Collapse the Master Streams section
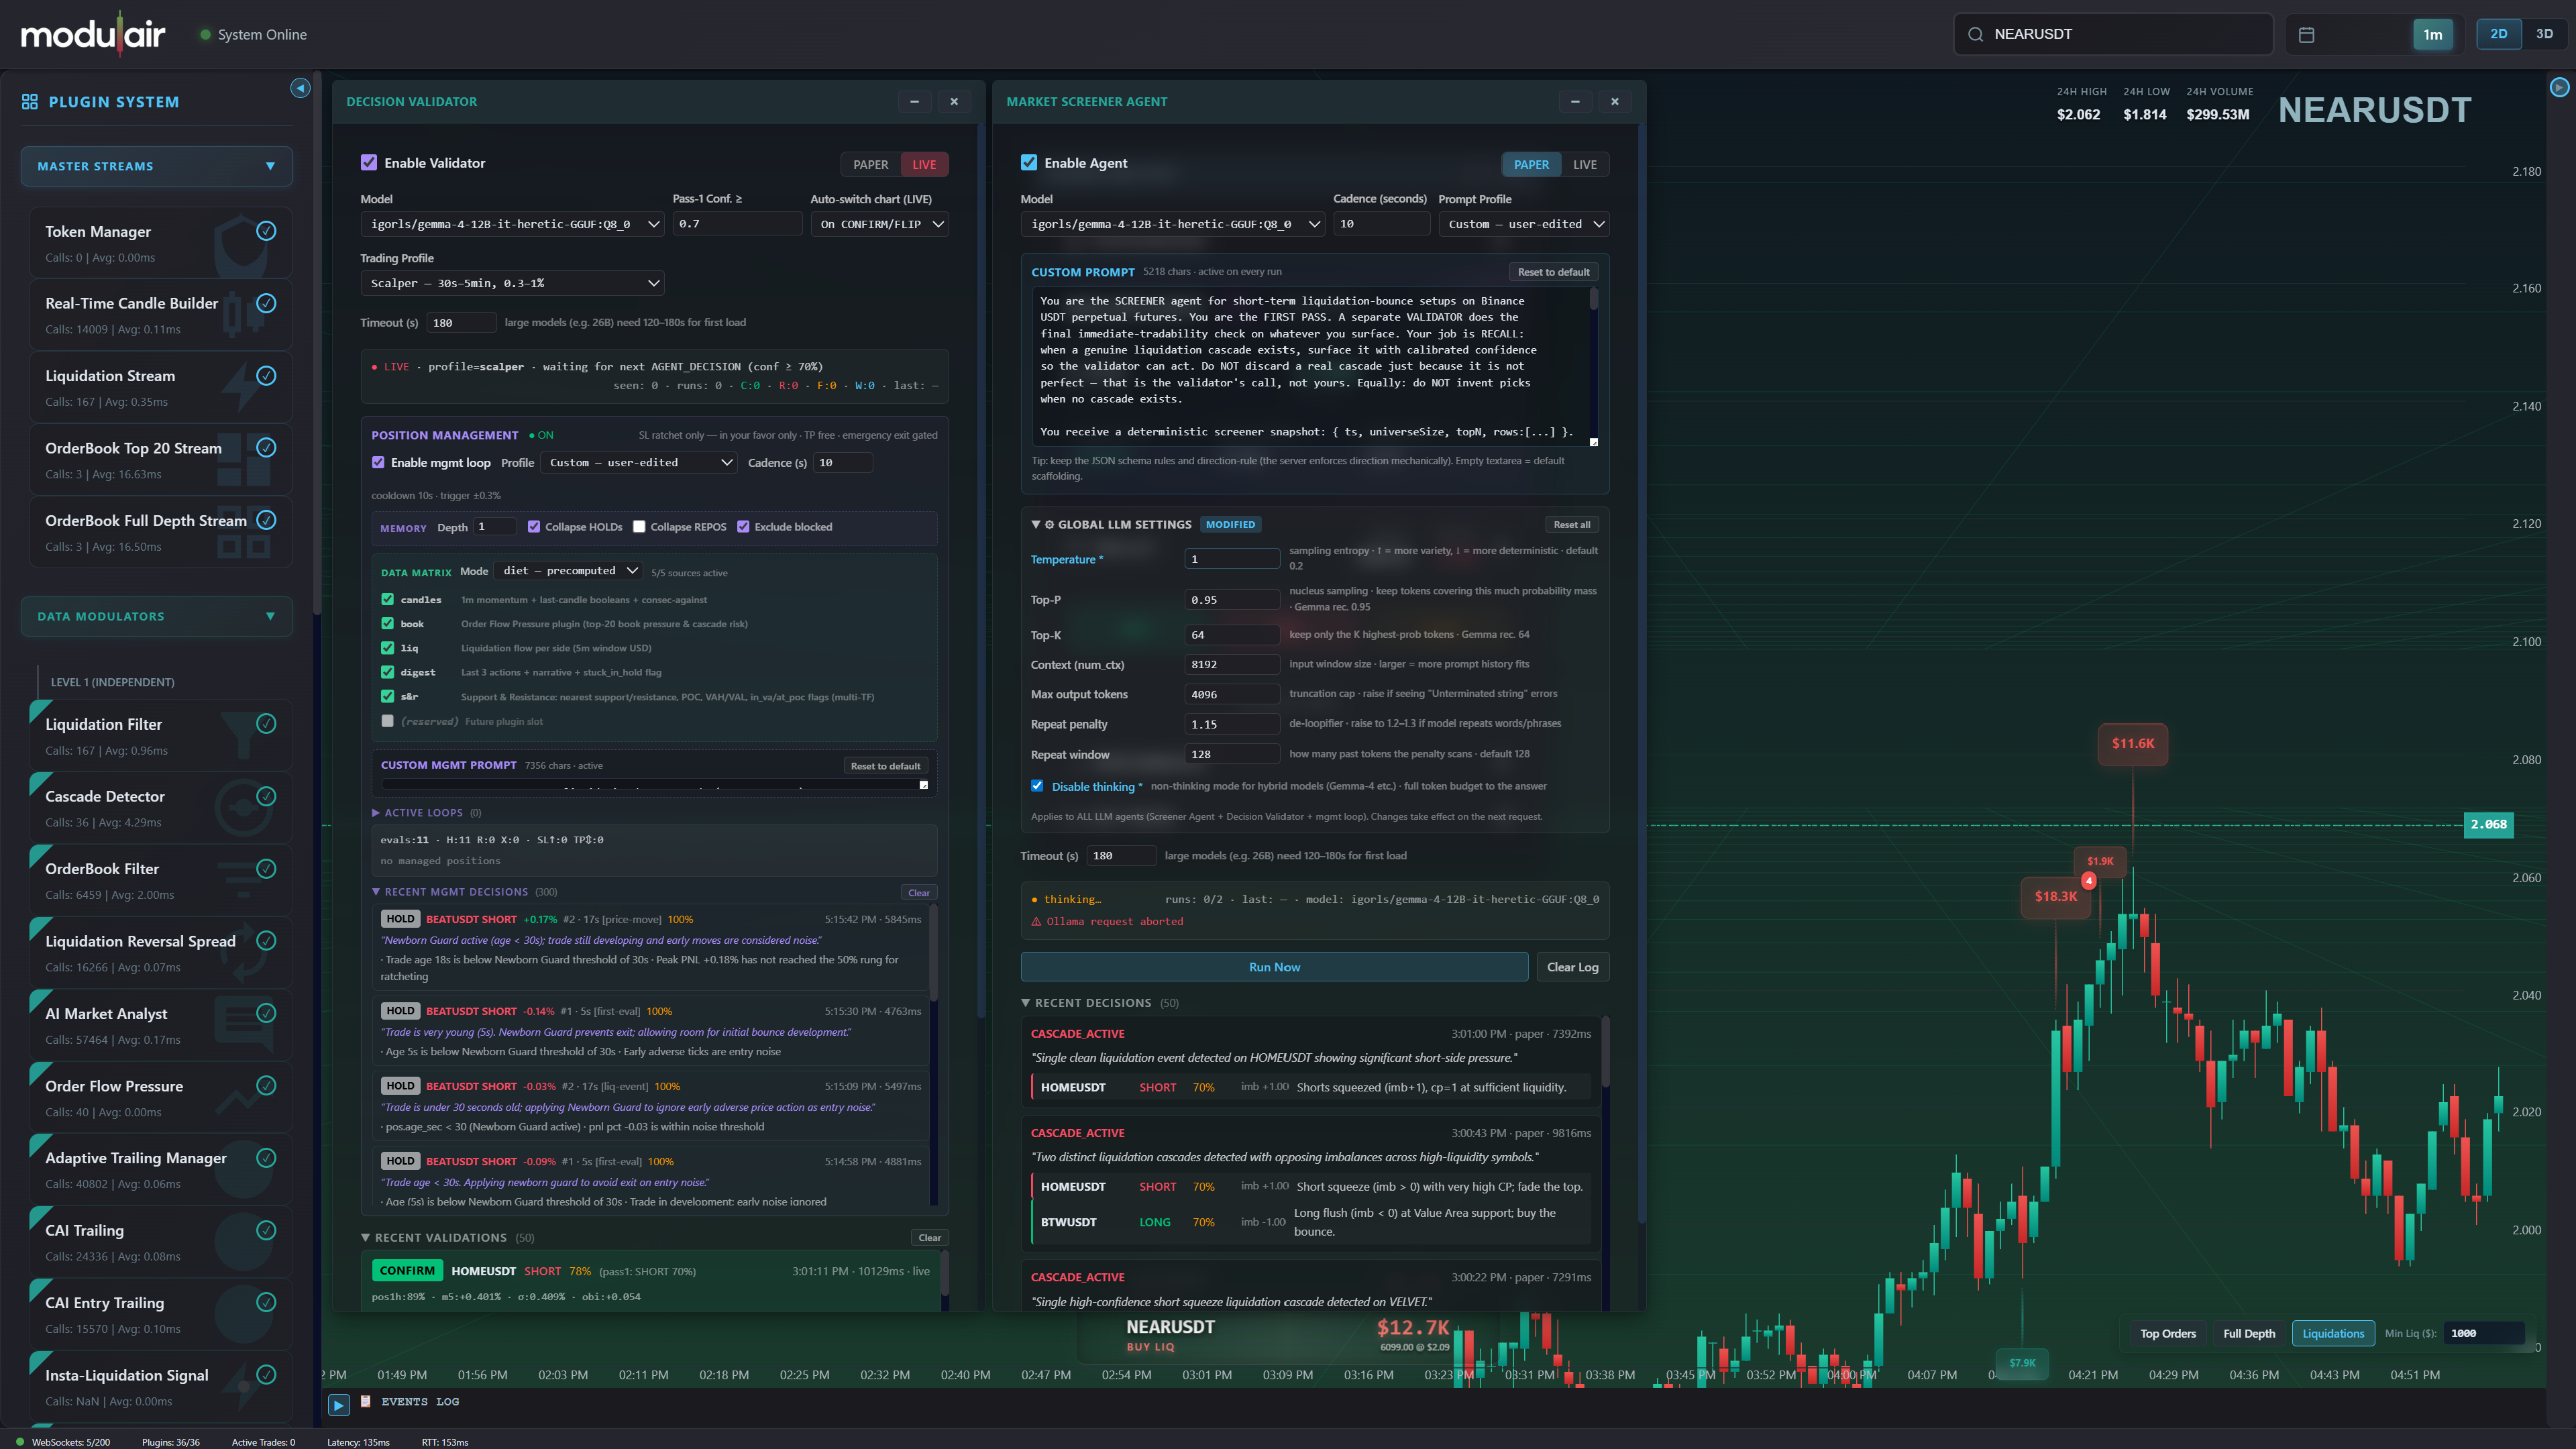The image size is (2576, 1449). pyautogui.click(x=157, y=166)
